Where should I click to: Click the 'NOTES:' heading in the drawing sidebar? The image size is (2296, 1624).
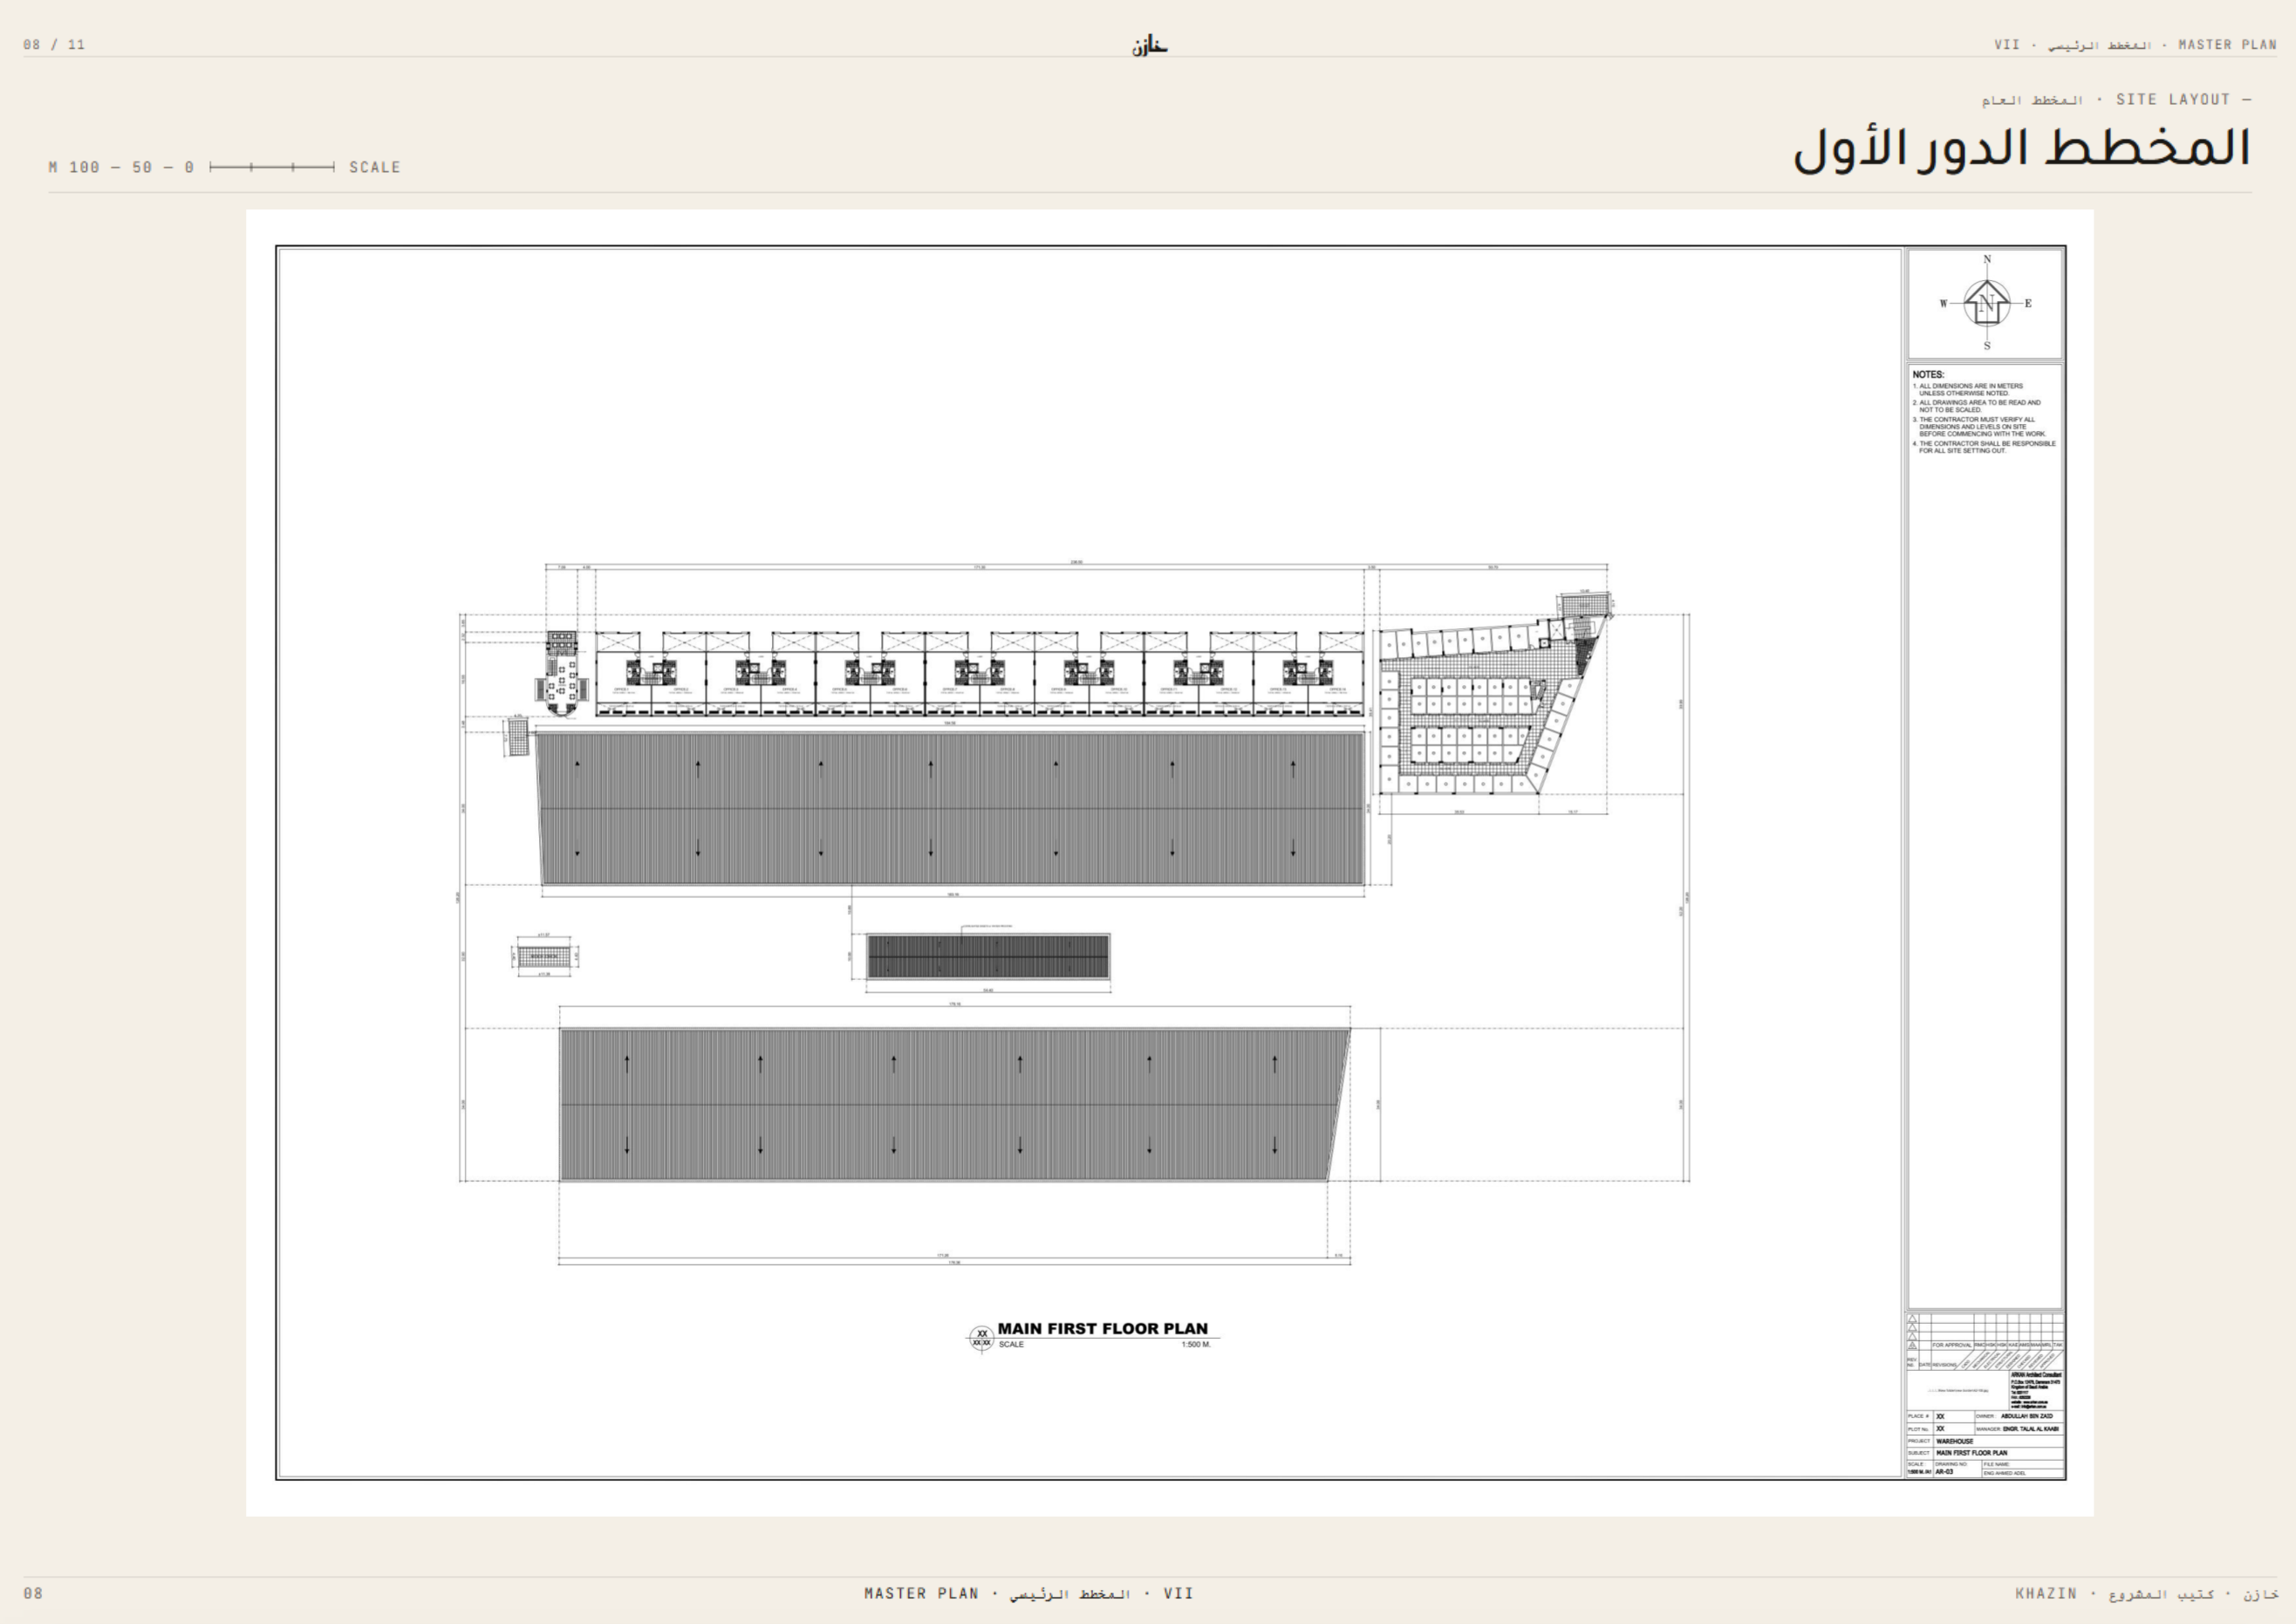tap(1928, 374)
